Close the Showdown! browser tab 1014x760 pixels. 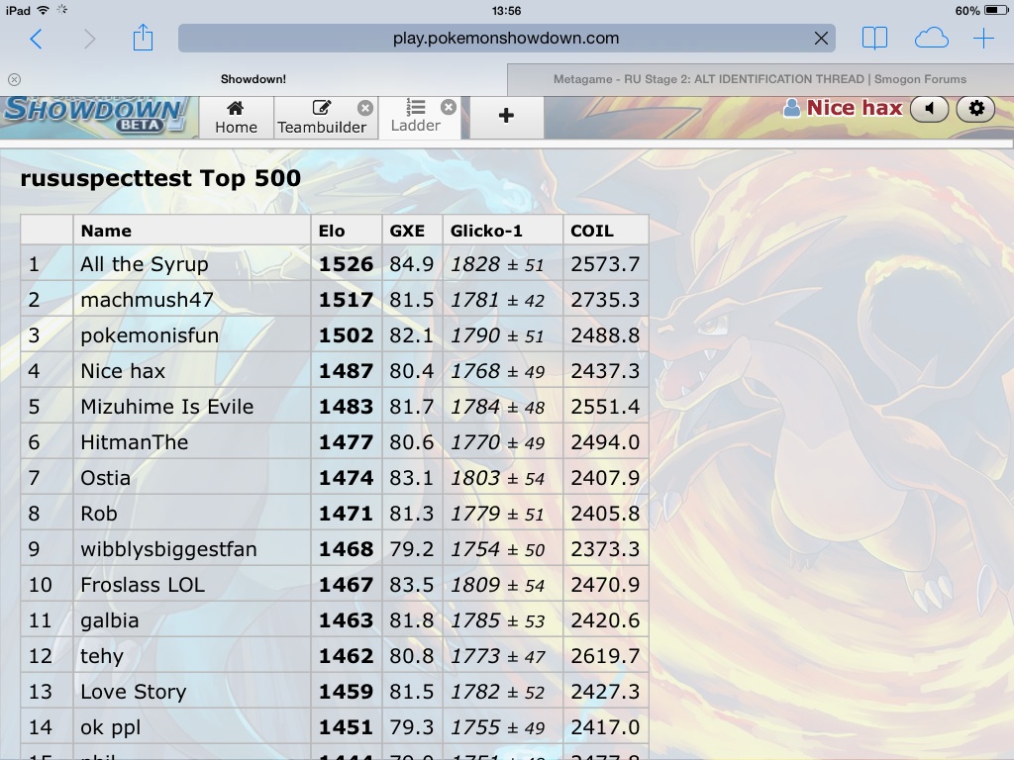click(x=14, y=79)
